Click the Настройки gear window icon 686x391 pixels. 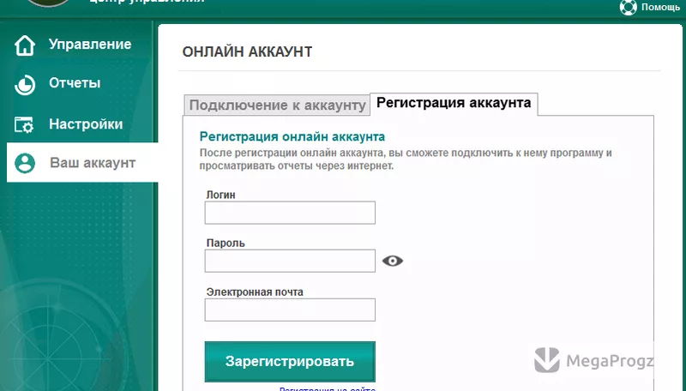pos(24,124)
